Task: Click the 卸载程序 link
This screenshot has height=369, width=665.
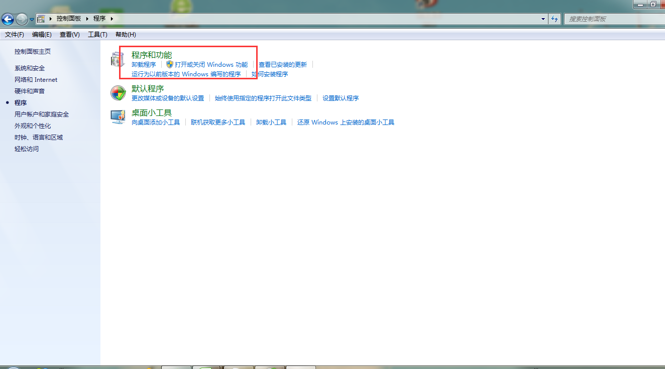Action: click(144, 65)
